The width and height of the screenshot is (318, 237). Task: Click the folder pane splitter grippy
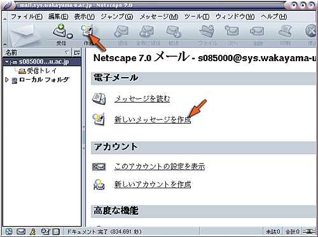(x=84, y=138)
